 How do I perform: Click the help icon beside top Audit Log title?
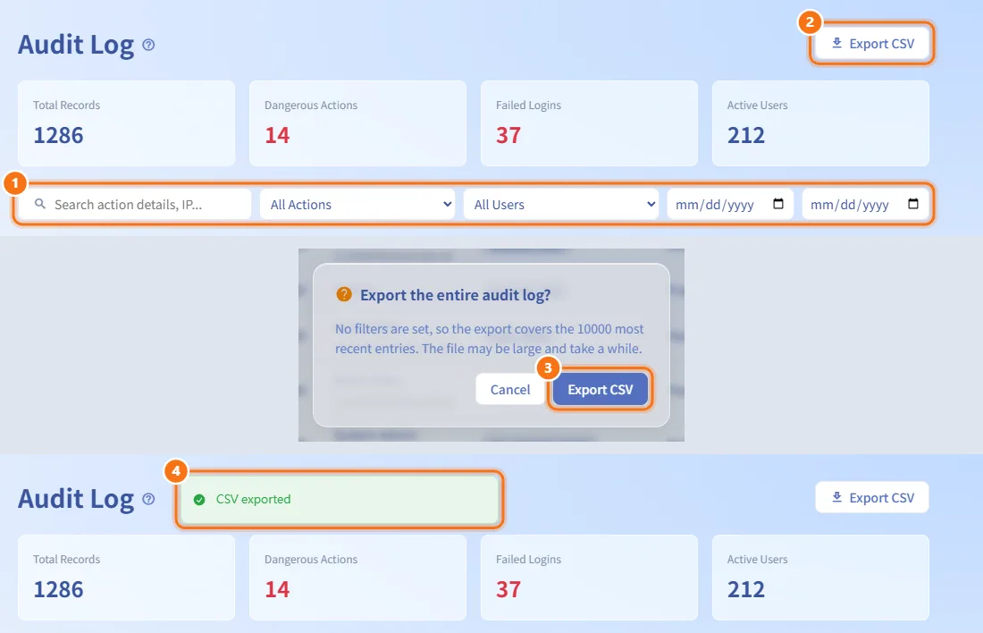148,46
